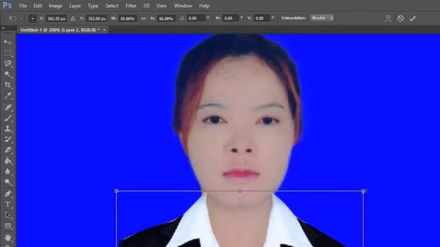Select the Eyedropper tool
440x247 pixels.
(x=8, y=96)
